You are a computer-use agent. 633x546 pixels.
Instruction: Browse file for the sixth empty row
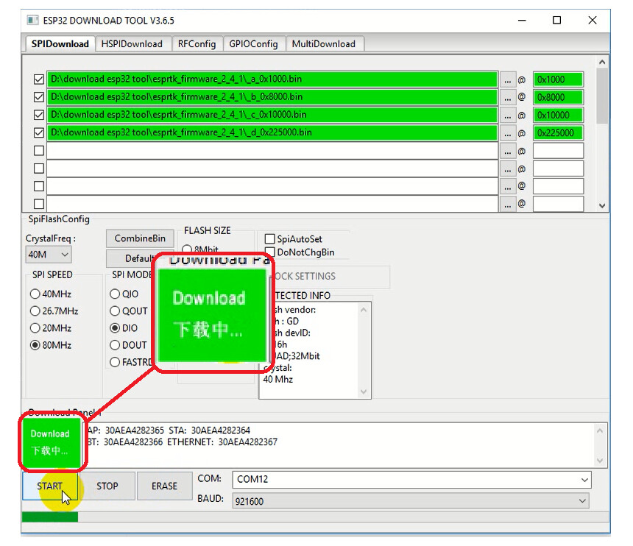pos(507,169)
